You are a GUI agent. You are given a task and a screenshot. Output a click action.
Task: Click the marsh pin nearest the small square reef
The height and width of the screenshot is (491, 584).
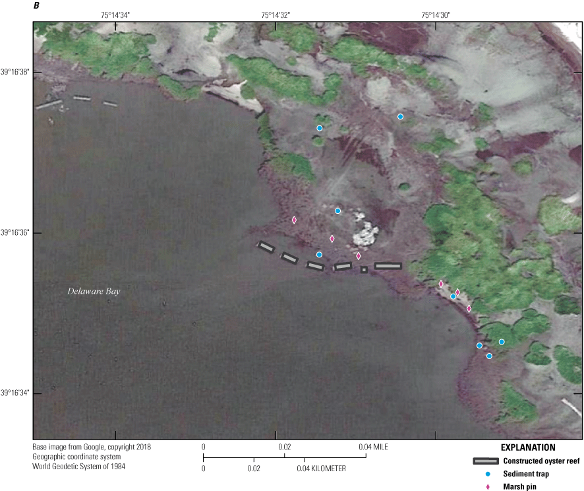pos(359,256)
